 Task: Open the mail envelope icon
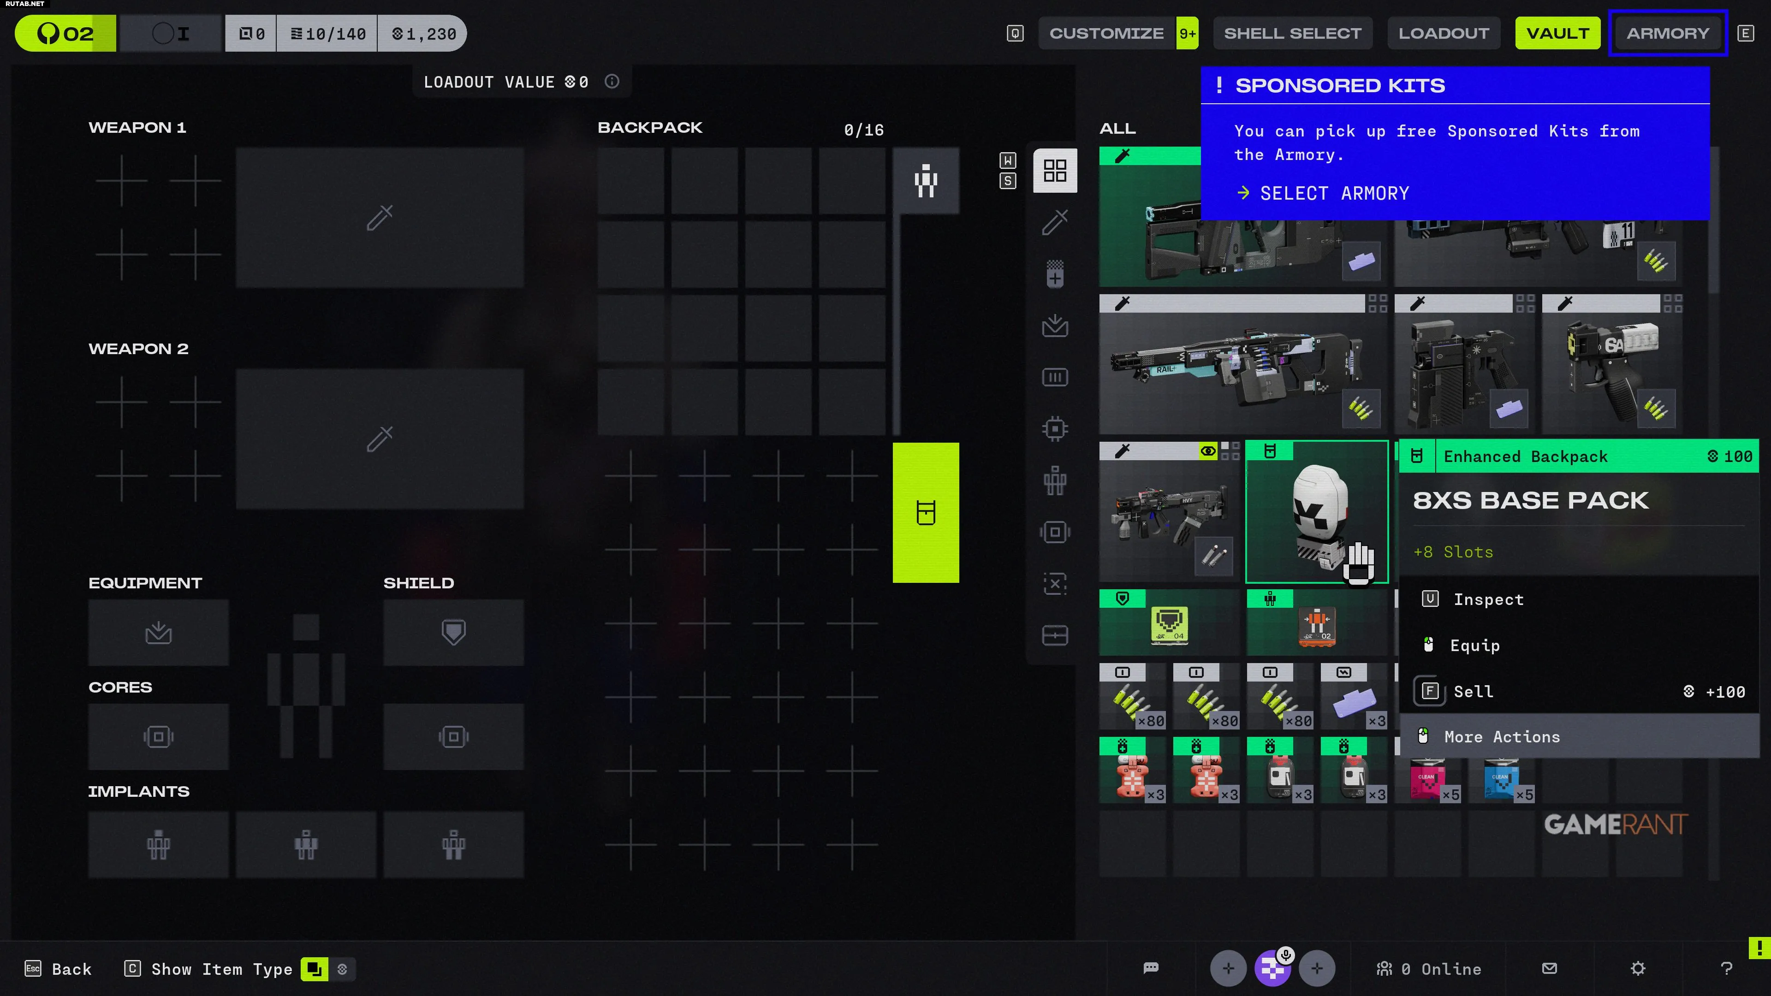tap(1549, 968)
